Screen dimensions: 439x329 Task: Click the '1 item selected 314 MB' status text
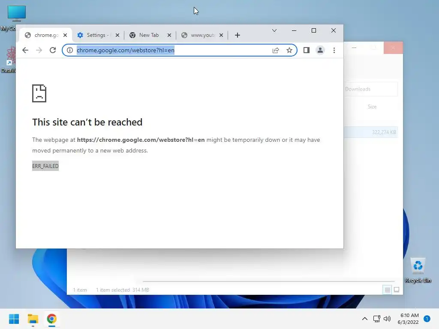[x=122, y=290]
